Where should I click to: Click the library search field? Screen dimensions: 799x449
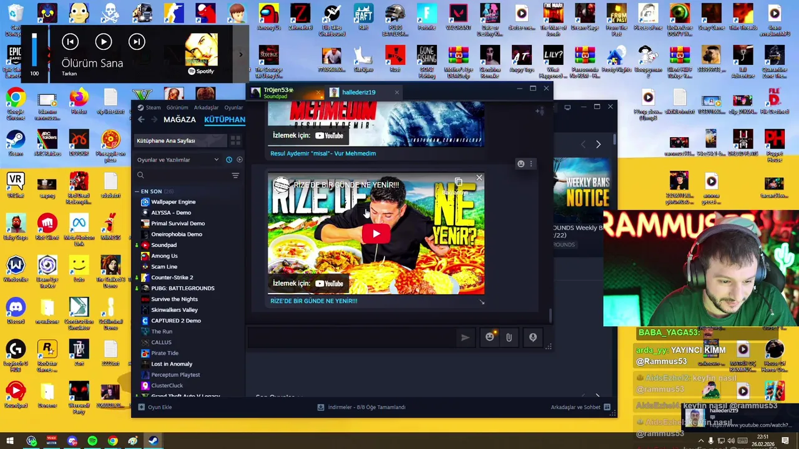(181, 176)
